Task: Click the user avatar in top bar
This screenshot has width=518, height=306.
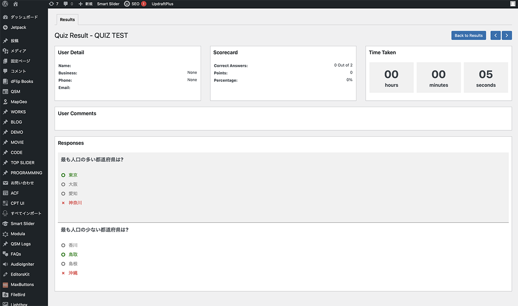Action: point(512,4)
